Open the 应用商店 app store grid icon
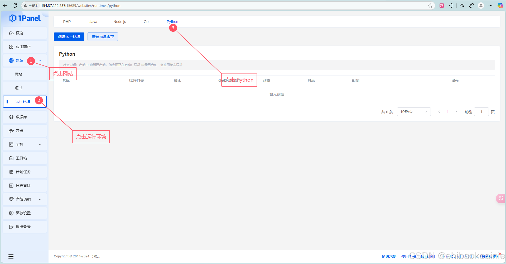Image resolution: width=506 pixels, height=264 pixels. click(11, 47)
